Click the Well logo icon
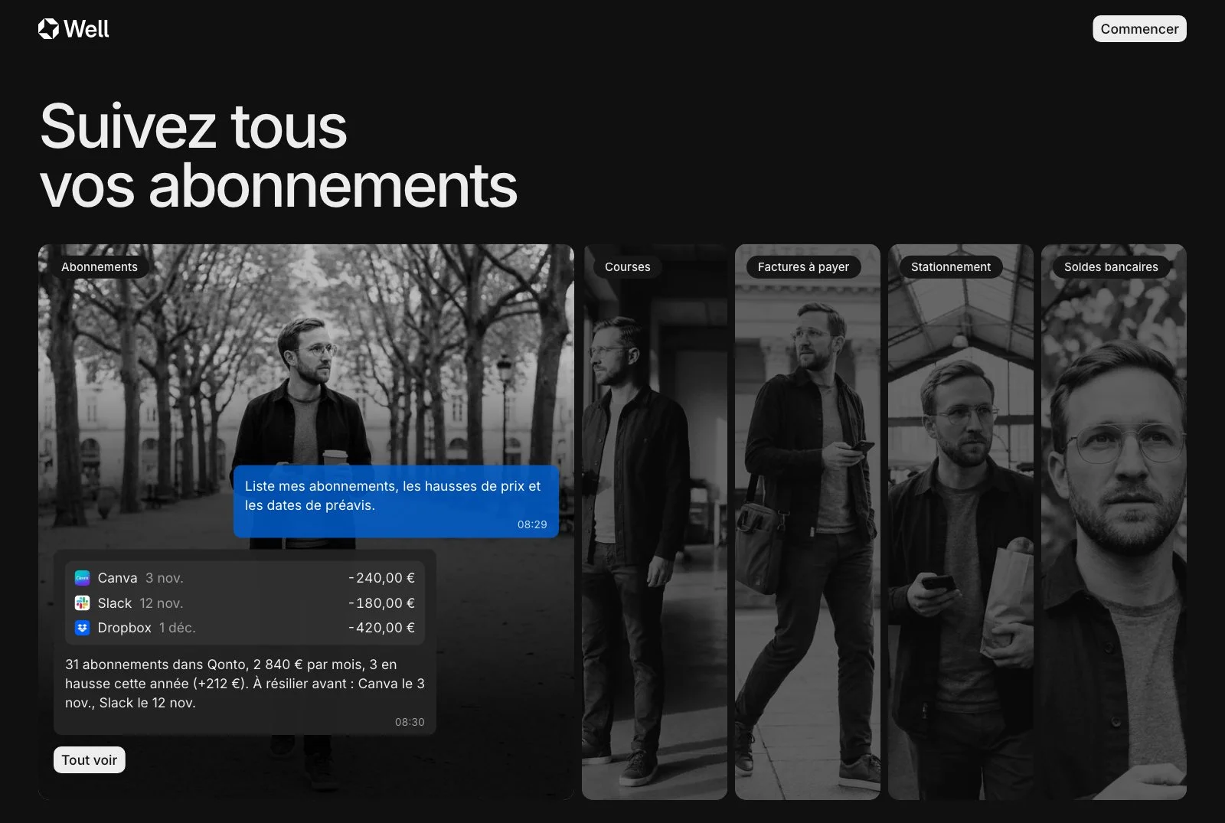Screen dimensions: 1225x823 48,29
